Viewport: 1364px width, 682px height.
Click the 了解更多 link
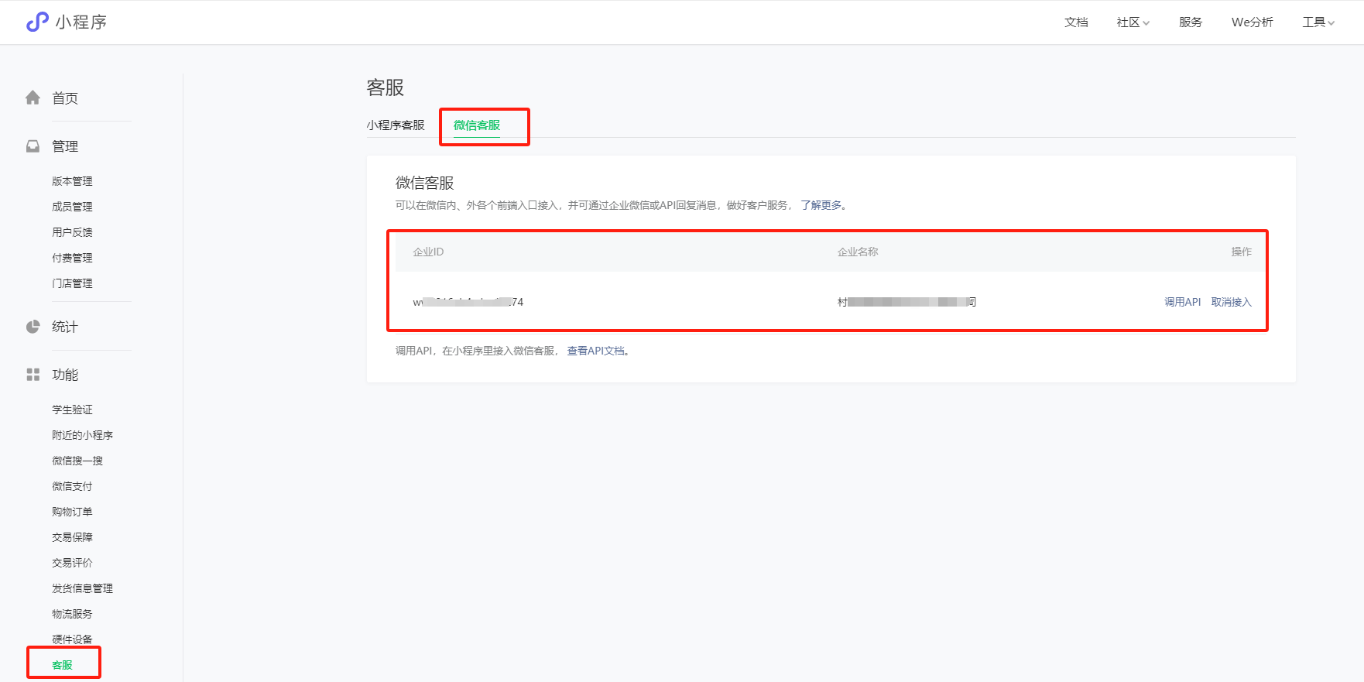(x=821, y=205)
